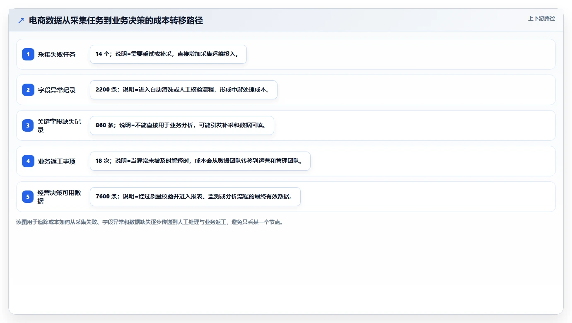Select the 关键字段缺失记录 label
The height and width of the screenshot is (323, 572).
pos(60,125)
